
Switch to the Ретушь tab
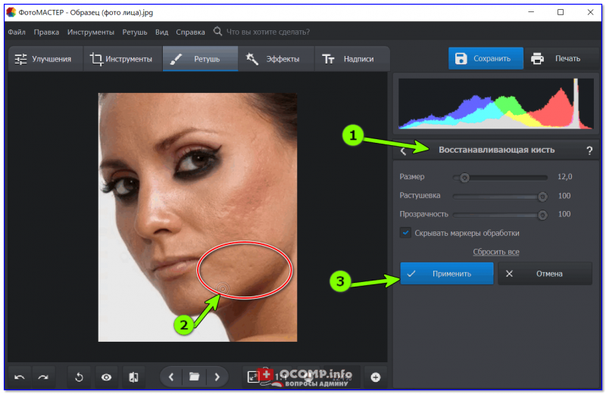point(200,59)
